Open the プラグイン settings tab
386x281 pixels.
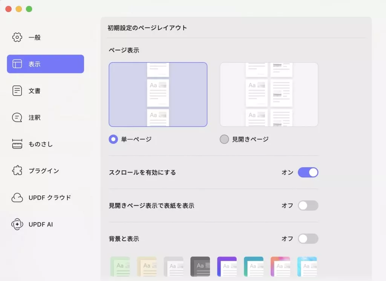click(x=45, y=171)
